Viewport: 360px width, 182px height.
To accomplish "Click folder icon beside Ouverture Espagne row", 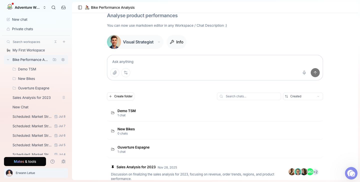I will click(113, 149).
